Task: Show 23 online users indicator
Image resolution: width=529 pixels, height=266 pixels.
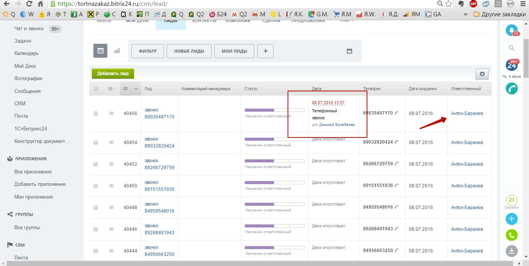Action: (x=512, y=200)
